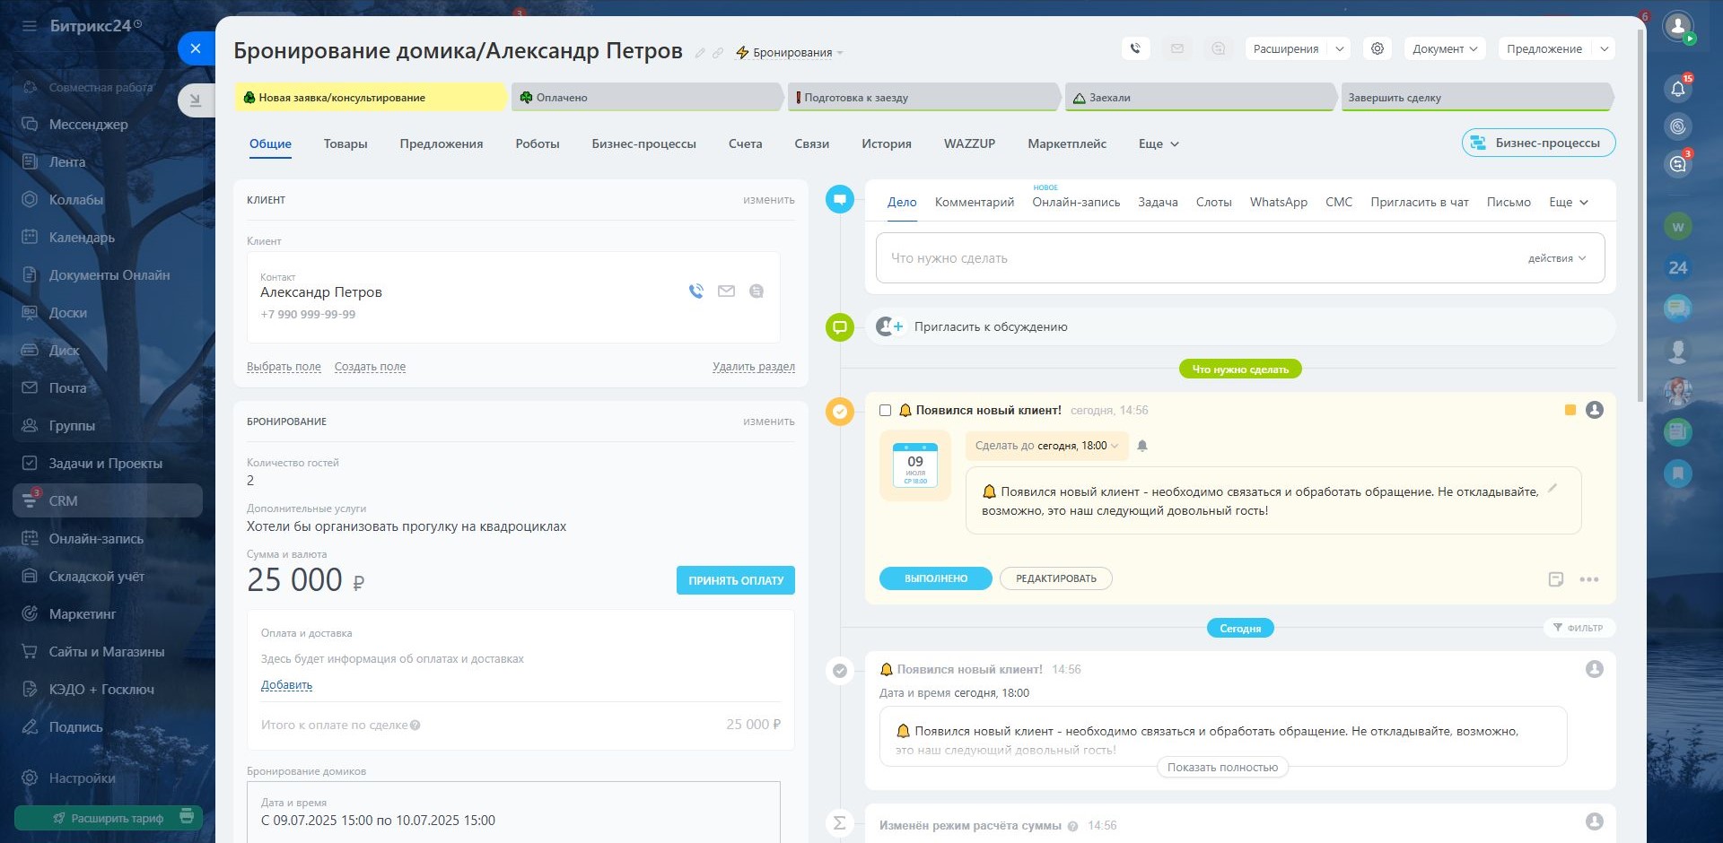
Task: Close the deal panel with X button
Action: pos(196,48)
